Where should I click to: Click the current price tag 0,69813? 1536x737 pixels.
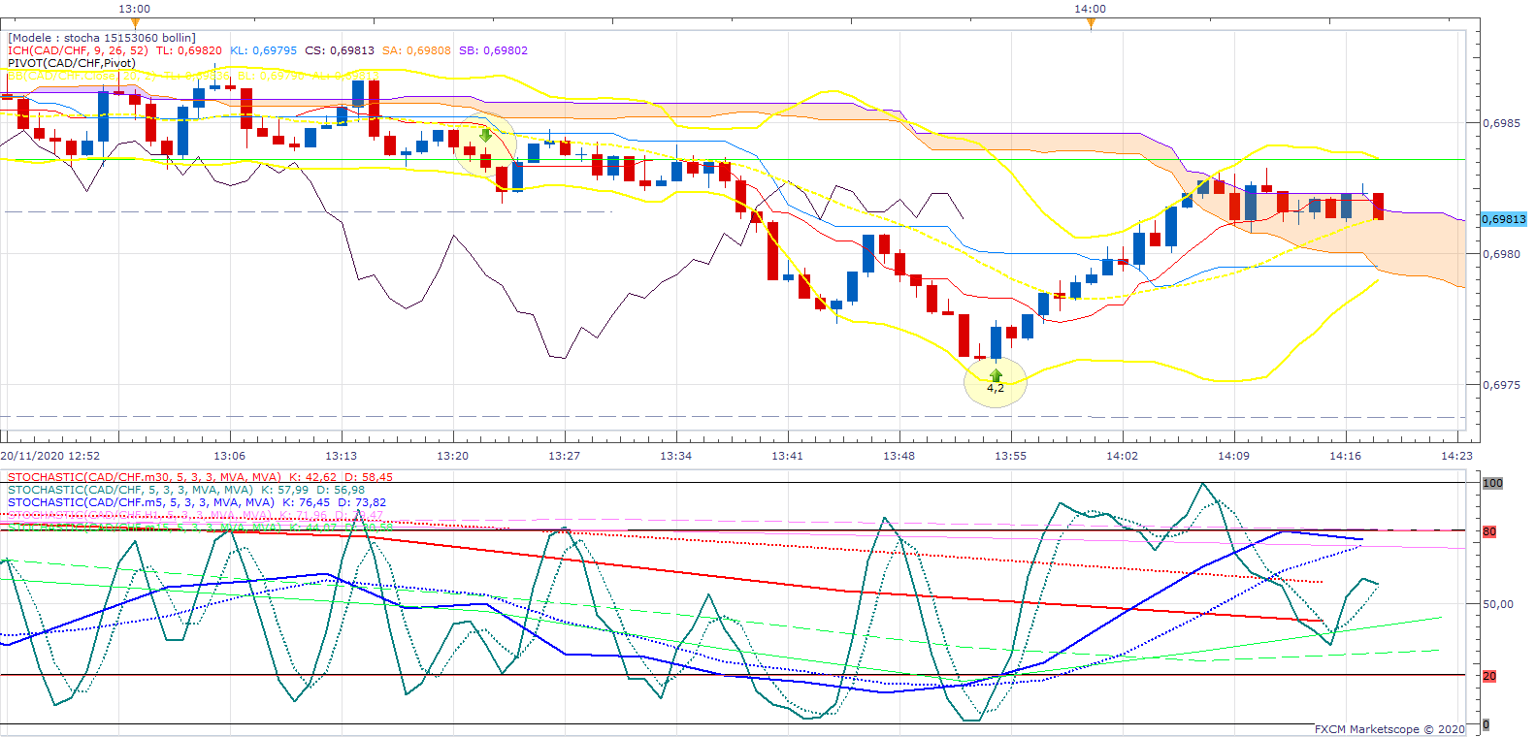[x=1504, y=219]
